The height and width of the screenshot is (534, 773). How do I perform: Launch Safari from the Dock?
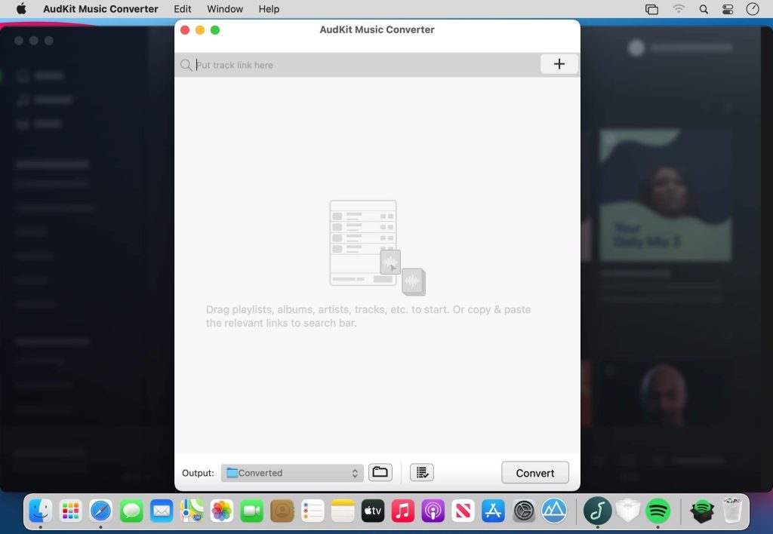click(x=100, y=511)
